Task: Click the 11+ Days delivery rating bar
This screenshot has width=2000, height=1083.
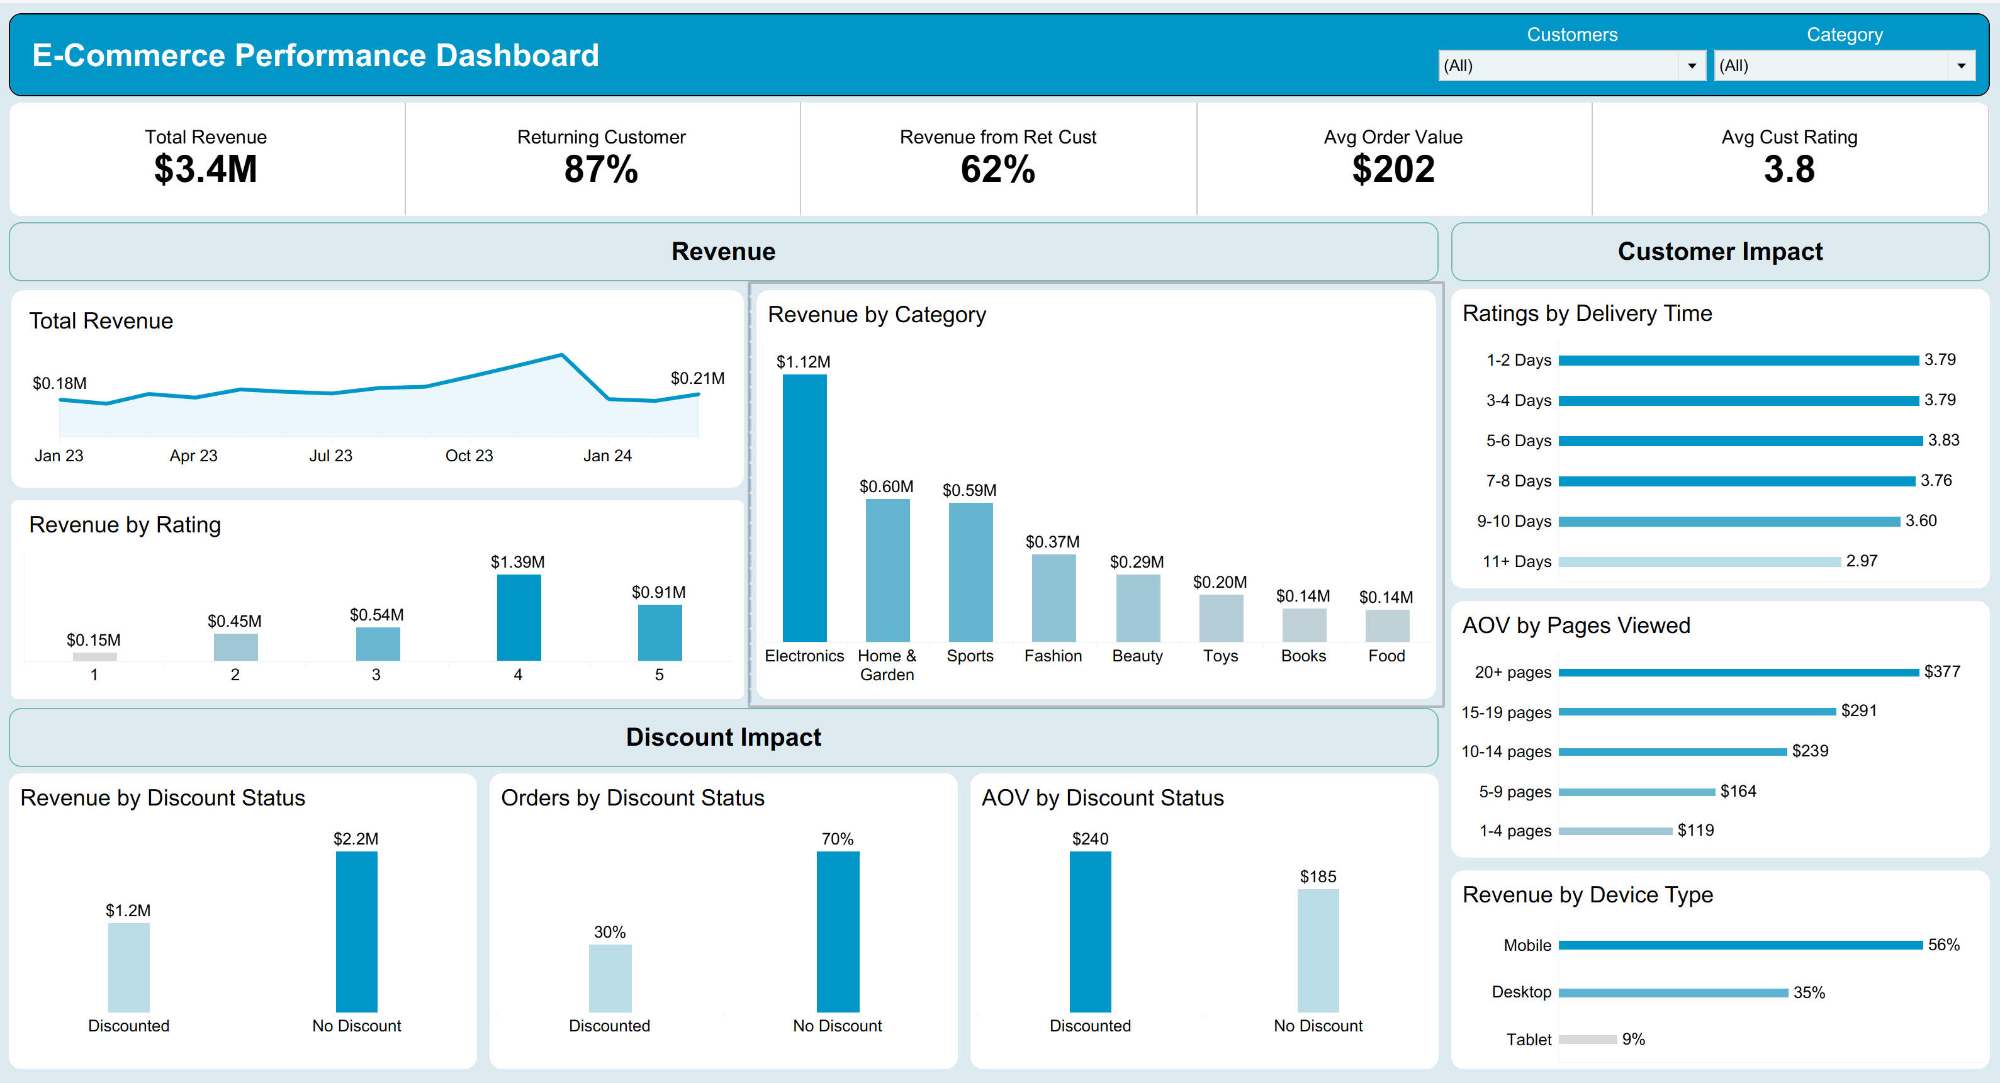Action: point(1700,561)
